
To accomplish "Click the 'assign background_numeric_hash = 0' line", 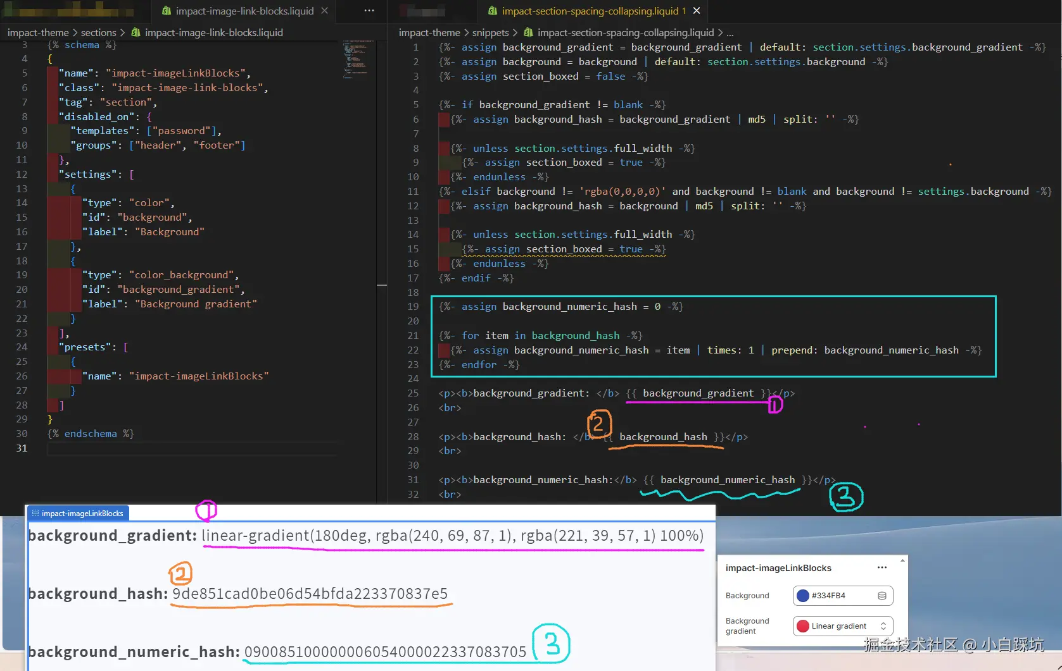I will click(561, 307).
